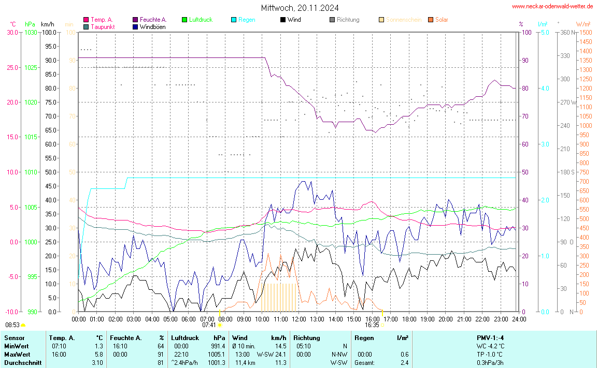Select the blue Windböen legend square
597x368 pixels.
tap(135, 26)
